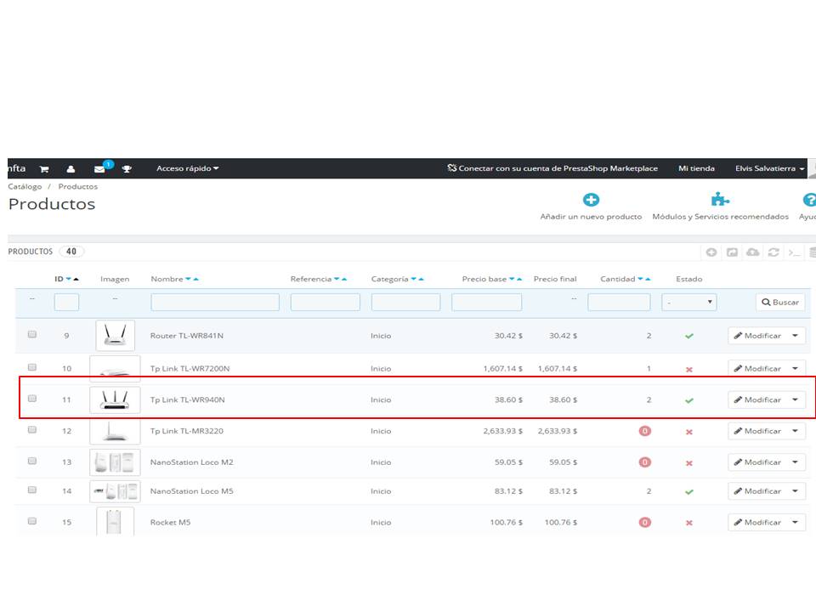Sort Categoría column descending arrow
This screenshot has height=612, width=816.
pyautogui.click(x=414, y=280)
